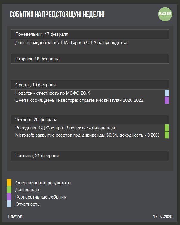The height and width of the screenshot is (225, 180).
Task: Open the Энел Россия День инвестора event
Action: pyautogui.click(x=79, y=100)
